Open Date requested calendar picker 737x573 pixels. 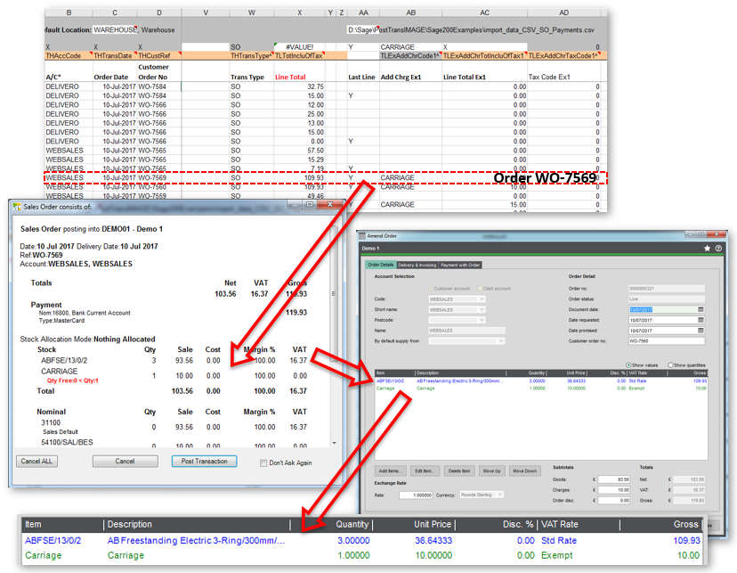pos(701,320)
